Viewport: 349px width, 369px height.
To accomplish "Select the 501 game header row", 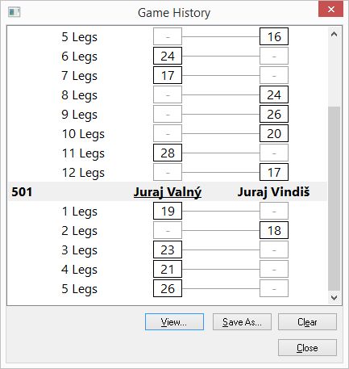I will coord(168,192).
